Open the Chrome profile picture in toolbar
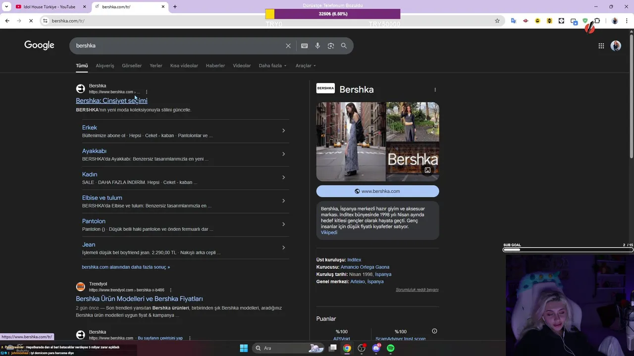The width and height of the screenshot is (634, 356). [615, 21]
